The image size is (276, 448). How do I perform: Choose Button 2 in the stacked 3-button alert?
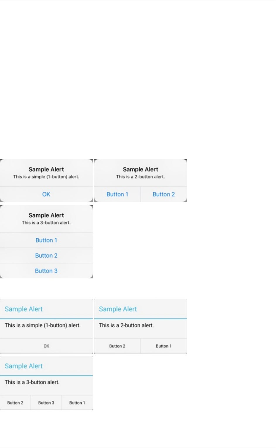click(x=46, y=256)
